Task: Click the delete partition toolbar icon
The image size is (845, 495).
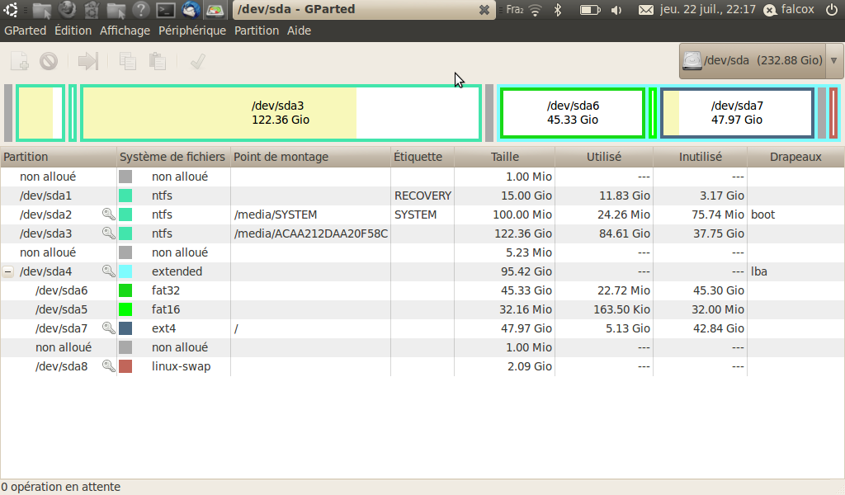Action: tap(49, 61)
